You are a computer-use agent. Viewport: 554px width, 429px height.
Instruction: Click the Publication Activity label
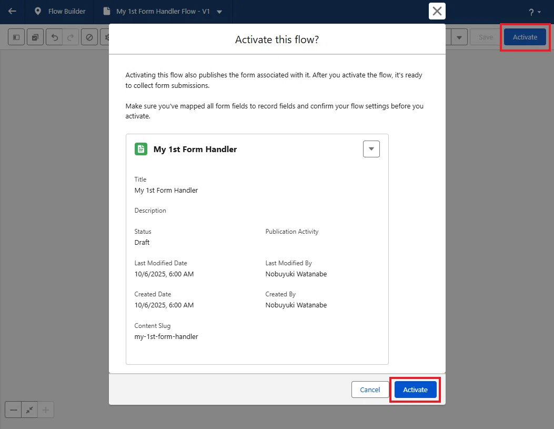coord(292,232)
